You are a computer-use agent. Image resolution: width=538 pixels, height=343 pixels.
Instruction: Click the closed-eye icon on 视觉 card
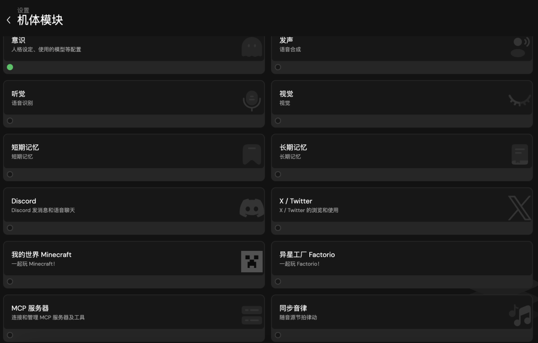520,100
